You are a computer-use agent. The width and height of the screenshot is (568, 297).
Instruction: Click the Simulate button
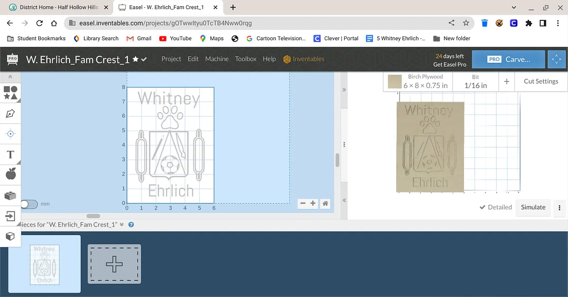pyautogui.click(x=533, y=207)
